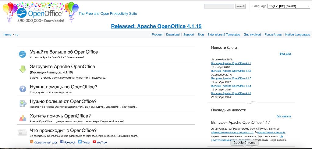Open 'Выпущен Apache OpenOffice 4.1.7' post

(231, 63)
